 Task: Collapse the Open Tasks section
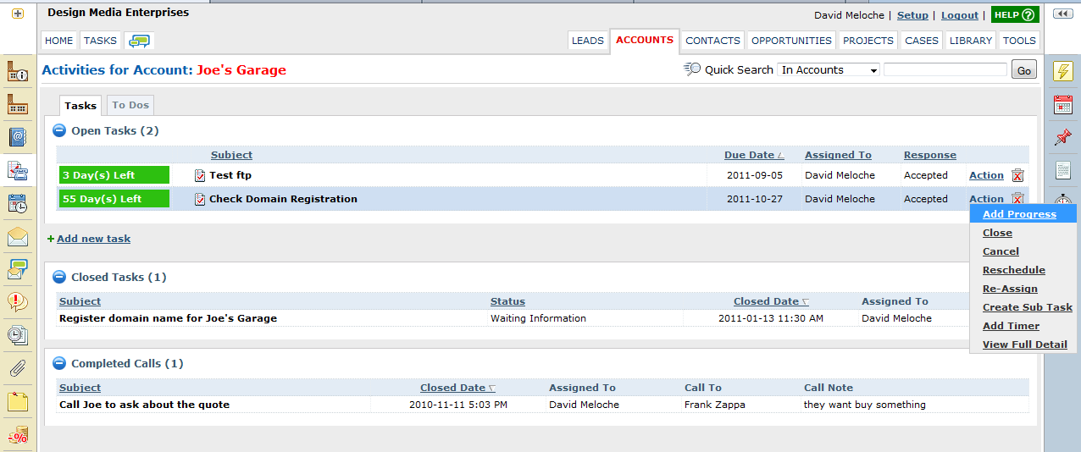pos(59,130)
